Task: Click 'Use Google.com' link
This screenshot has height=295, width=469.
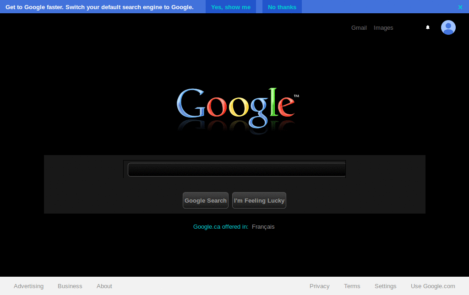Action: click(x=433, y=286)
